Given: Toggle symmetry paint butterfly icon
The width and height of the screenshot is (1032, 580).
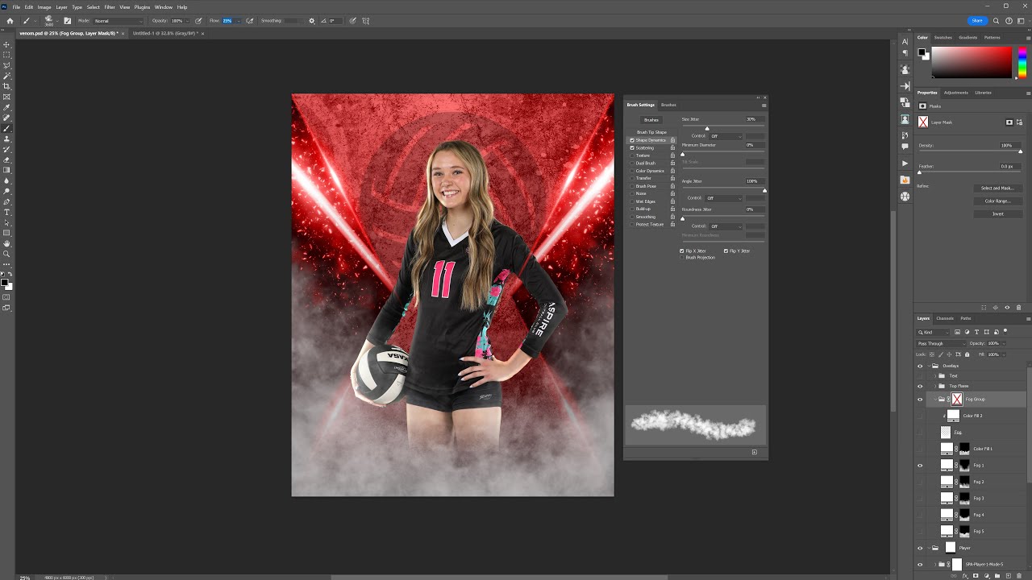Looking at the screenshot, I should pyautogui.click(x=367, y=20).
